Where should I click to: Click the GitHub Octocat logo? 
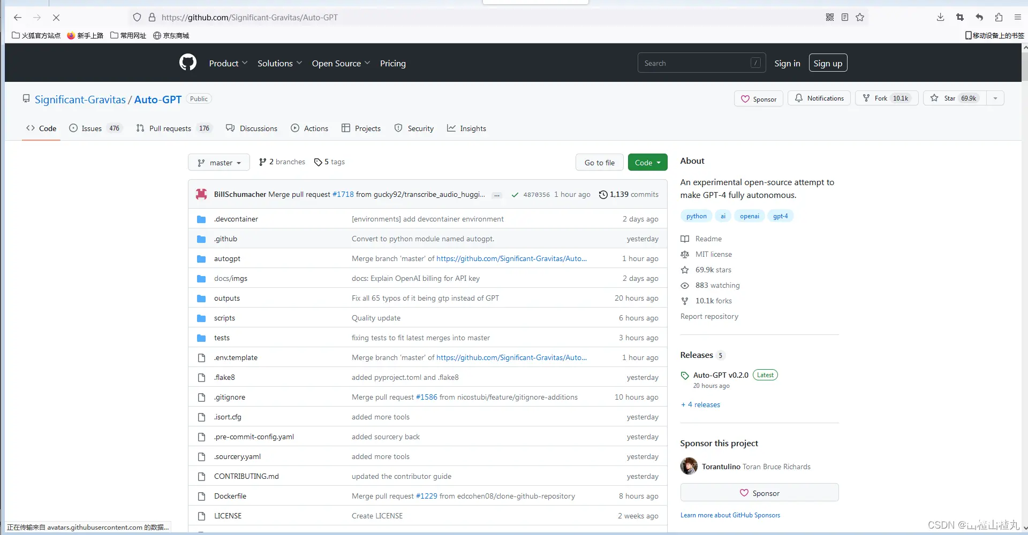[x=188, y=63]
